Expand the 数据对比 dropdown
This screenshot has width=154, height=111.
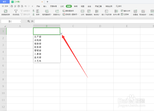(61, 14)
